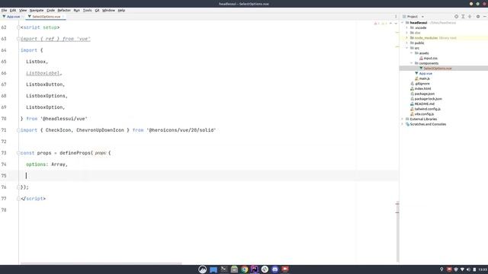Open Project panel settings gear

tap(478, 17)
